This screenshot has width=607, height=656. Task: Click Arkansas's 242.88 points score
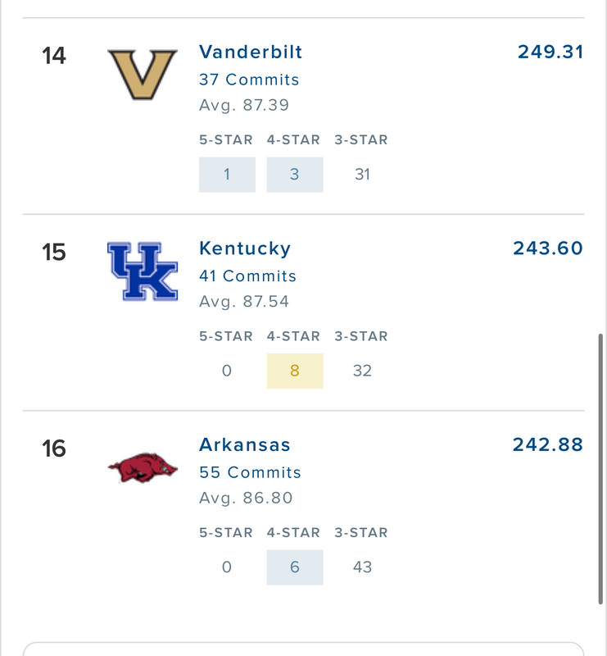coord(548,445)
